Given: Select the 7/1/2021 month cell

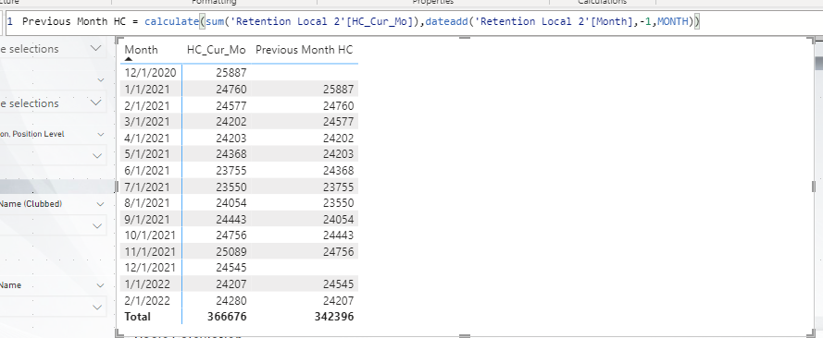Looking at the screenshot, I should click(147, 187).
